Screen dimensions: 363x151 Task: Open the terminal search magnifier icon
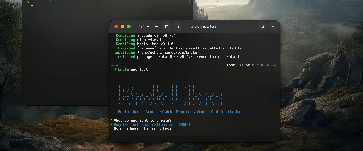(263, 27)
